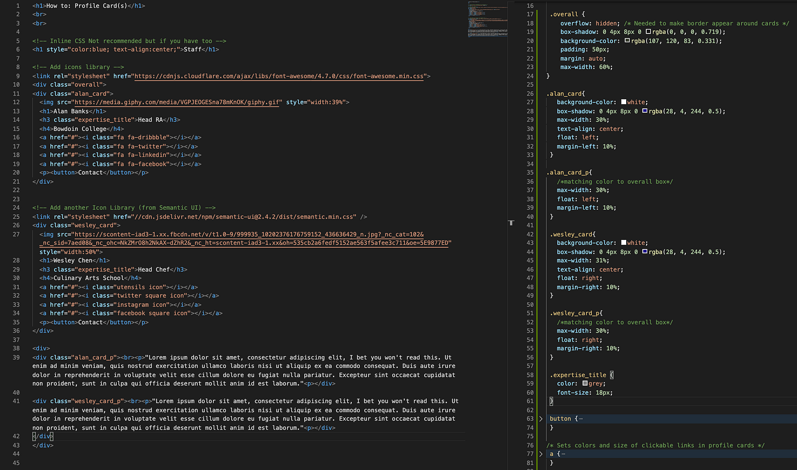Click the '.wesley_card{' selector in CSS
Image resolution: width=797 pixels, height=470 pixels.
coord(573,234)
